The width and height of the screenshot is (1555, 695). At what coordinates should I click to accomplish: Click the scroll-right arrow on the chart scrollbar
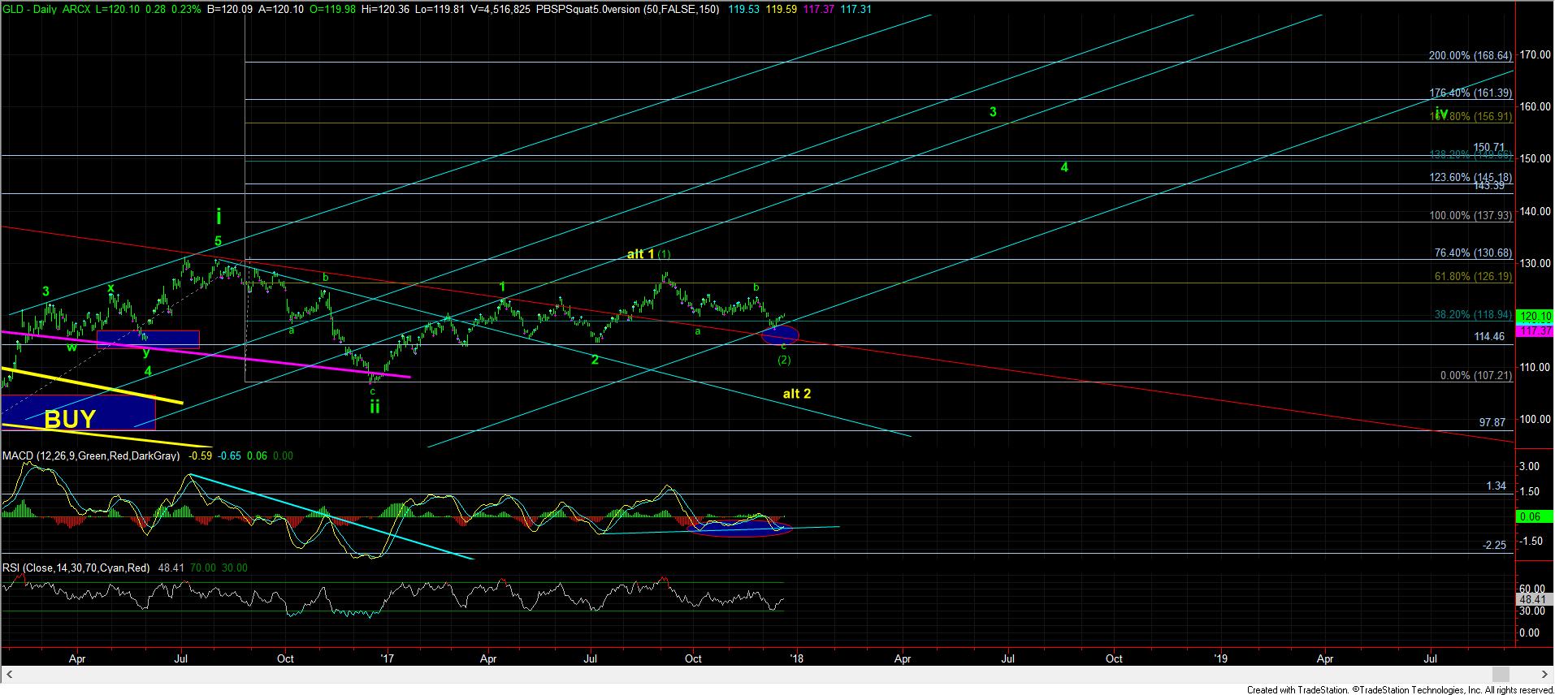click(x=1544, y=675)
